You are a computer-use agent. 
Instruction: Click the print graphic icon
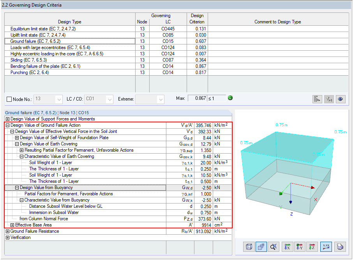(340, 247)
